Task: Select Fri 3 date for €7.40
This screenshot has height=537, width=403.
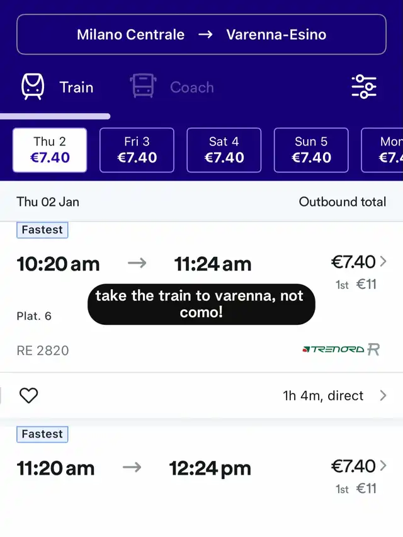Action: point(137,150)
